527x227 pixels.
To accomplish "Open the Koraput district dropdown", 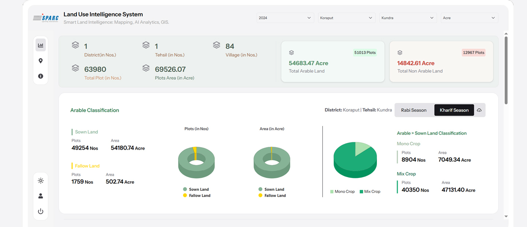I will [347, 18].
